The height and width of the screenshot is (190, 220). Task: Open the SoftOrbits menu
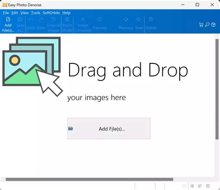51,13
